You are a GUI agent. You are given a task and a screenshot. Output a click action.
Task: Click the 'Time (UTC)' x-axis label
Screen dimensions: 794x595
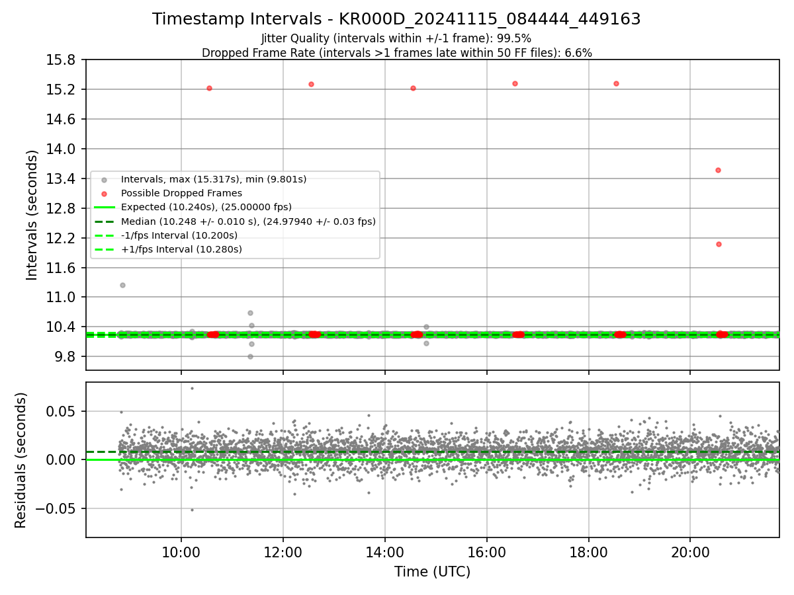pyautogui.click(x=432, y=572)
